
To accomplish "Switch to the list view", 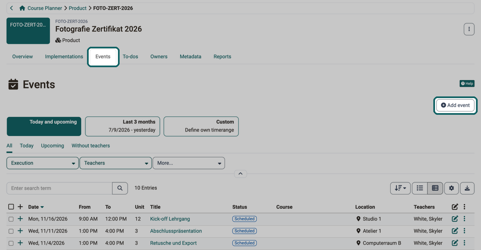I will tap(420, 188).
